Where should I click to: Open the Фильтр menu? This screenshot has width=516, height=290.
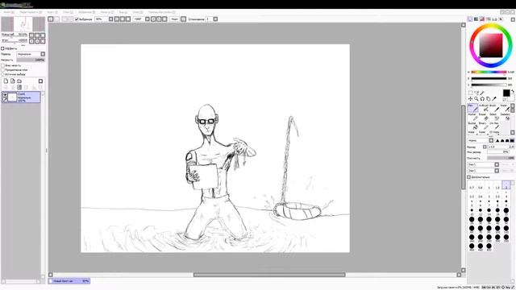tap(107, 12)
